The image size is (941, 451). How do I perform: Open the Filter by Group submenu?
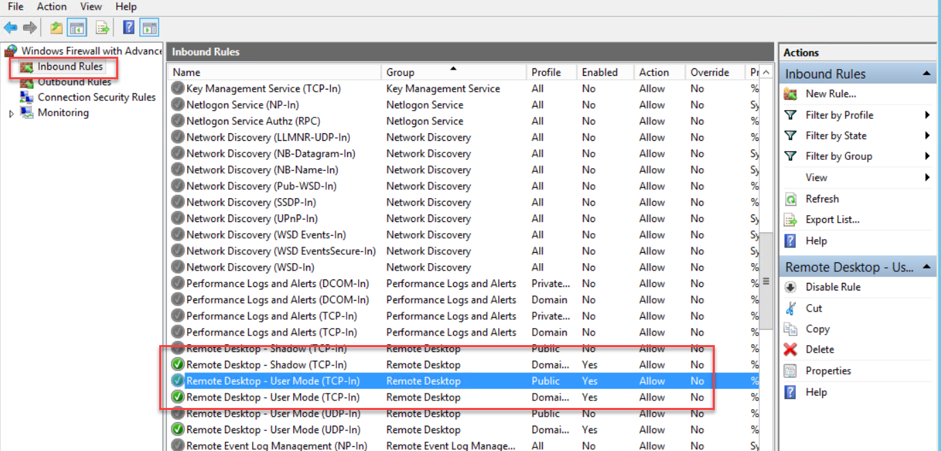[927, 156]
